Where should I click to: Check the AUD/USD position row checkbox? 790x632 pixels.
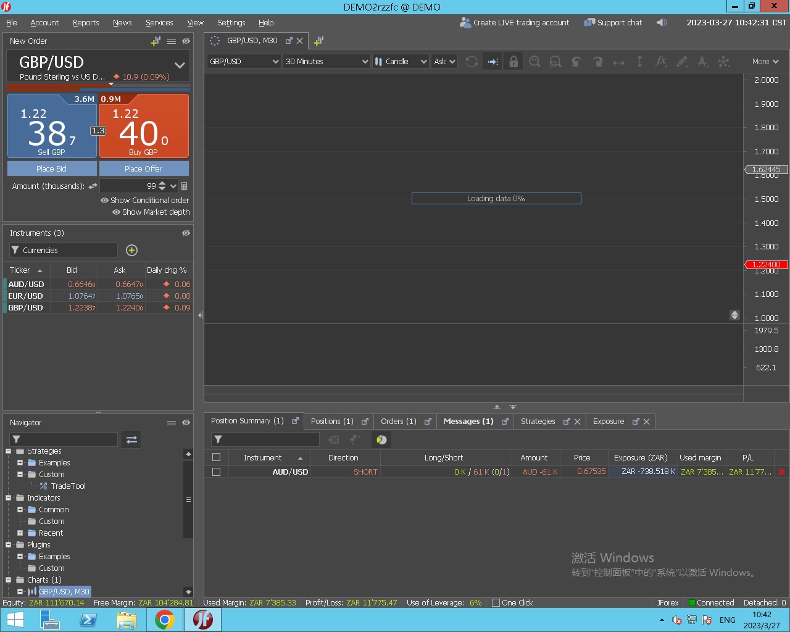point(216,472)
